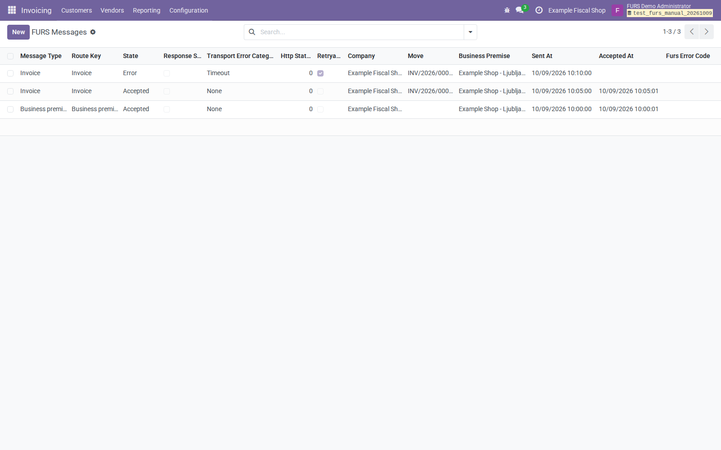Image resolution: width=721 pixels, height=450 pixels.
Task: Sort by Sent At column header
Action: 542,56
